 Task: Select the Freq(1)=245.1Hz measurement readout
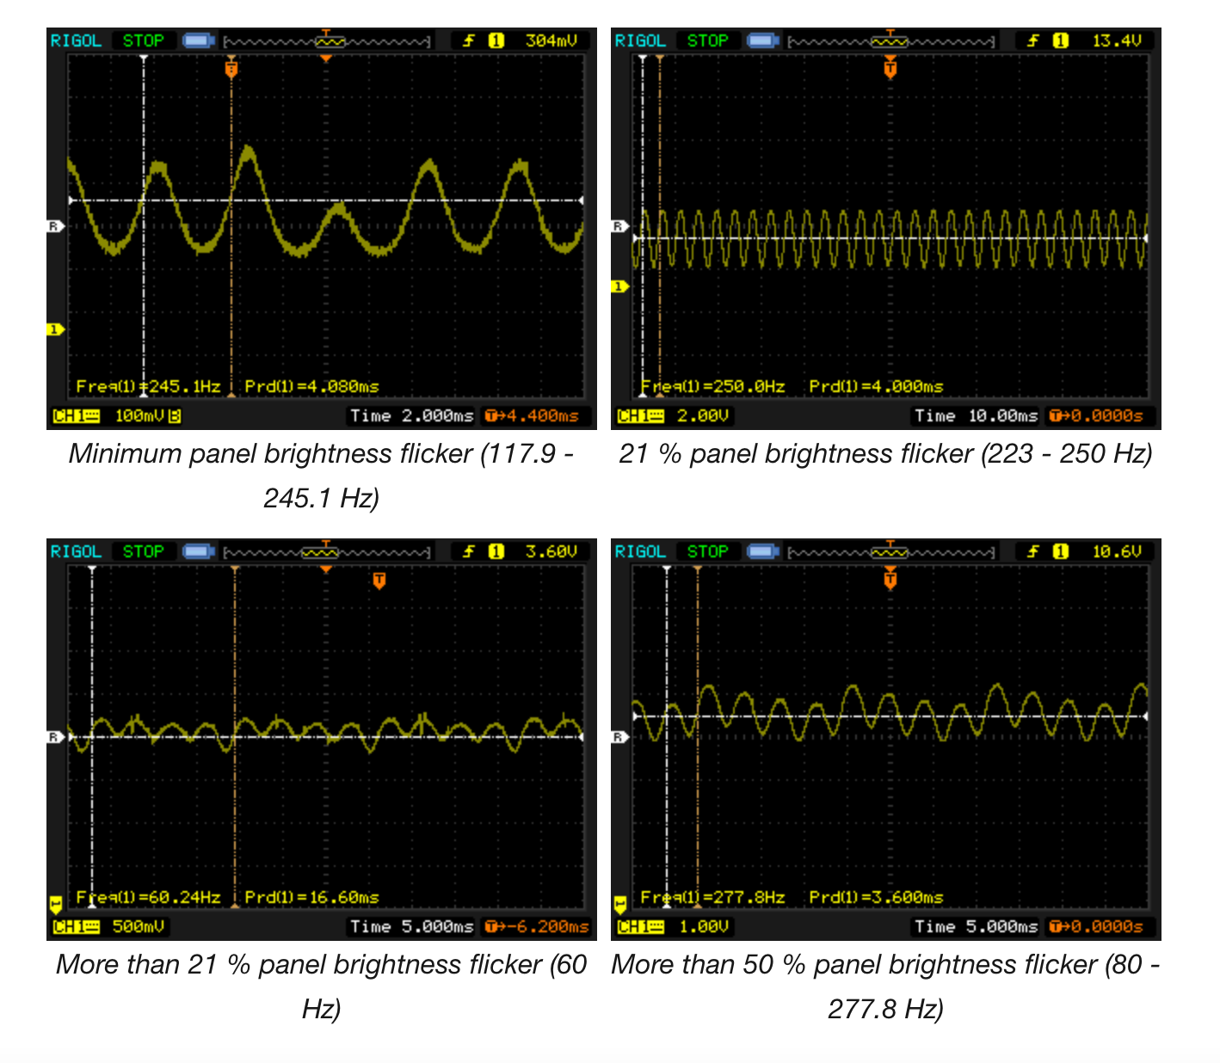(148, 386)
